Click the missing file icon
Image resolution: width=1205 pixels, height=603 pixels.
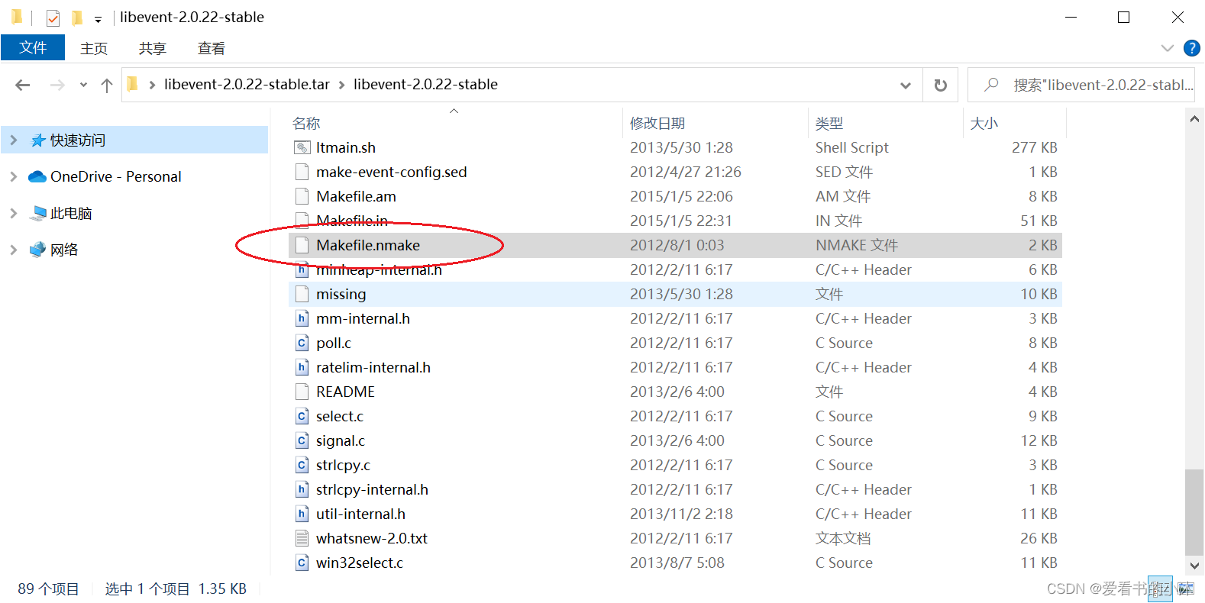pyautogui.click(x=302, y=294)
